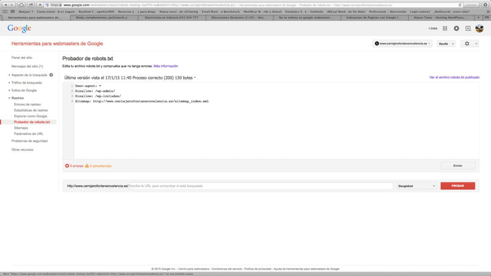Switch to Electricista en Valencia tab

pyautogui.click(x=171, y=17)
